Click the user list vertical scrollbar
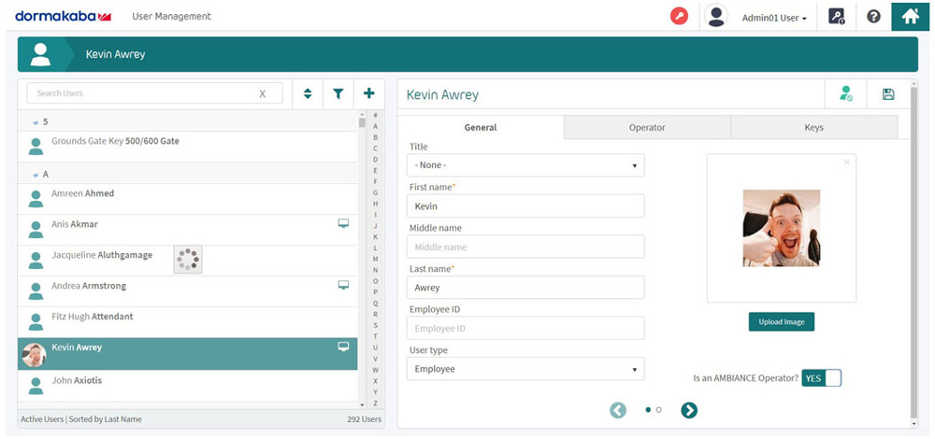The width and height of the screenshot is (935, 439). pyautogui.click(x=362, y=262)
